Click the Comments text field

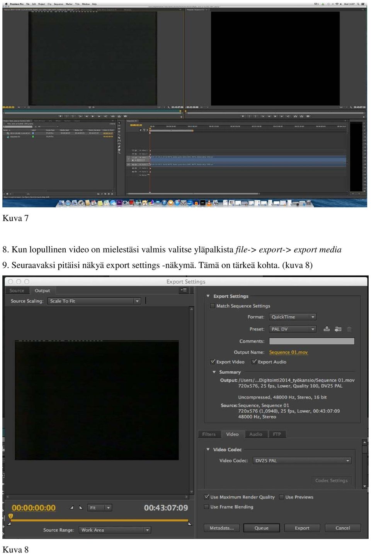[x=312, y=341]
